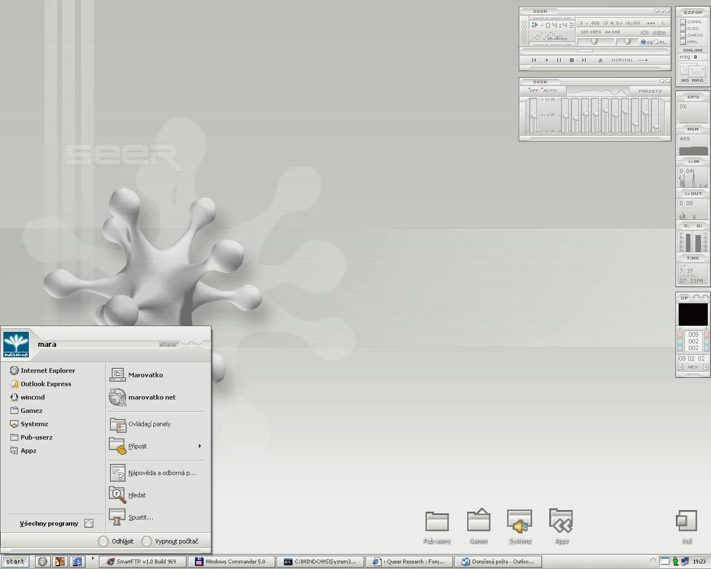
Task: Switch to Windows Commander 5.0 taskbar item
Action: tap(232, 562)
